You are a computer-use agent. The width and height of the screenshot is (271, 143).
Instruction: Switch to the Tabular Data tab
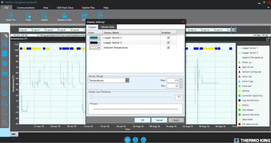108,27
